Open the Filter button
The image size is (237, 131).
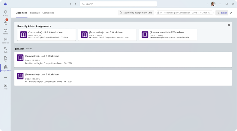(222, 13)
